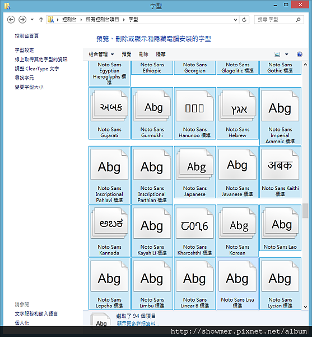The height and width of the screenshot is (337, 312).
Task: Go back with the left arrow button
Action: pyautogui.click(x=11, y=20)
